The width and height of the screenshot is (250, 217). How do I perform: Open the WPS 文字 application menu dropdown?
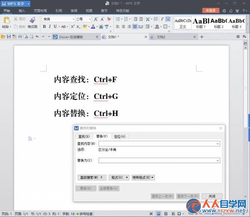click(28, 4)
